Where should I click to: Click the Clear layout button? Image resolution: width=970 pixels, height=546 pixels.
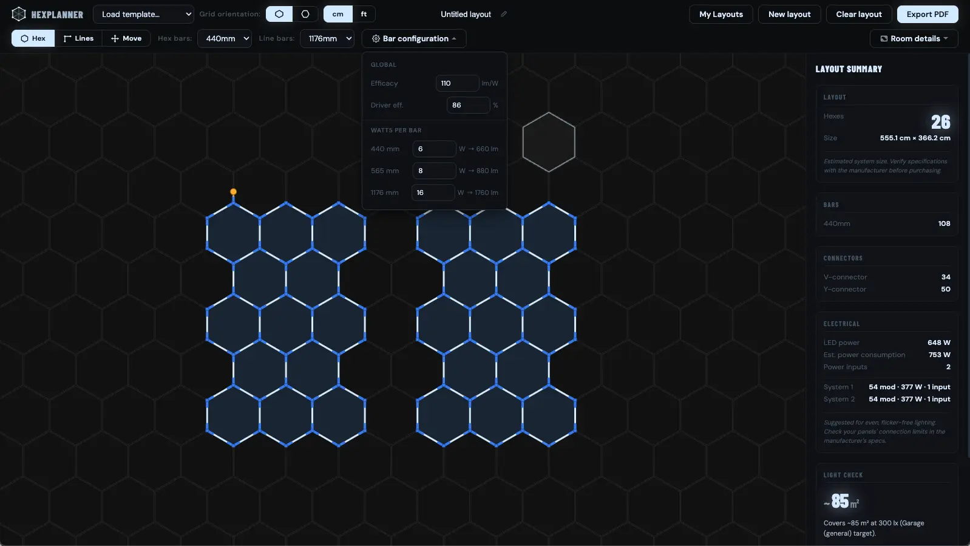858,14
